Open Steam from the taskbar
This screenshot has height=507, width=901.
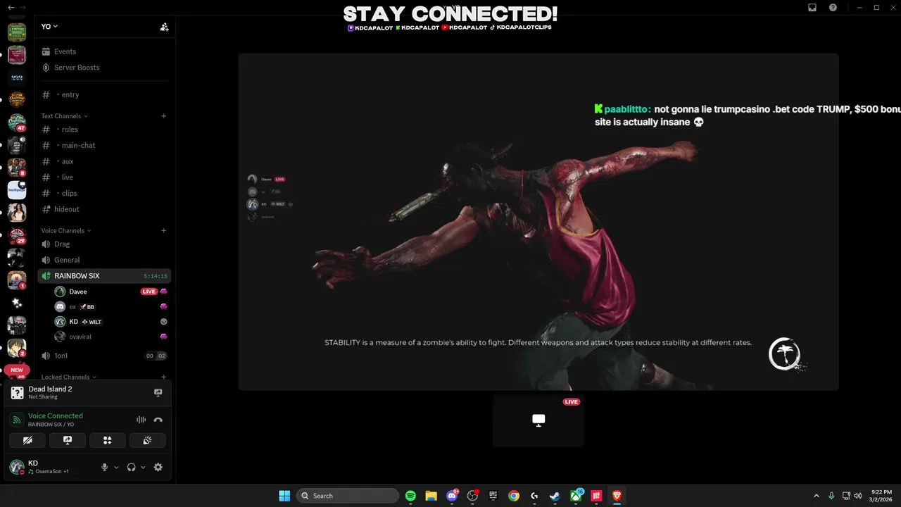point(555,496)
